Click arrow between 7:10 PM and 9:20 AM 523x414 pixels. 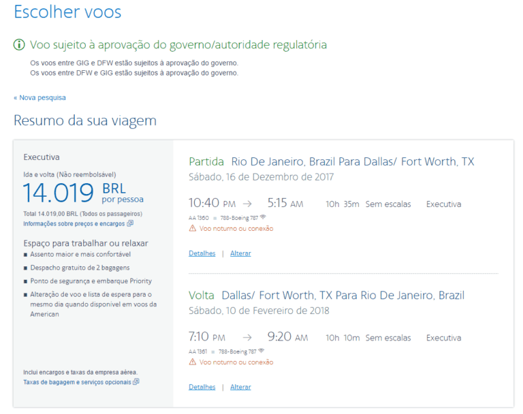tap(247, 338)
